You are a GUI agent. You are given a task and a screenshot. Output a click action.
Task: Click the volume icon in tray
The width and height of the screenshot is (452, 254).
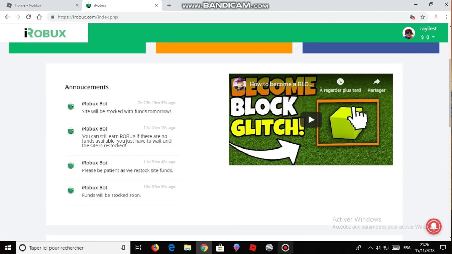[x=378, y=248]
